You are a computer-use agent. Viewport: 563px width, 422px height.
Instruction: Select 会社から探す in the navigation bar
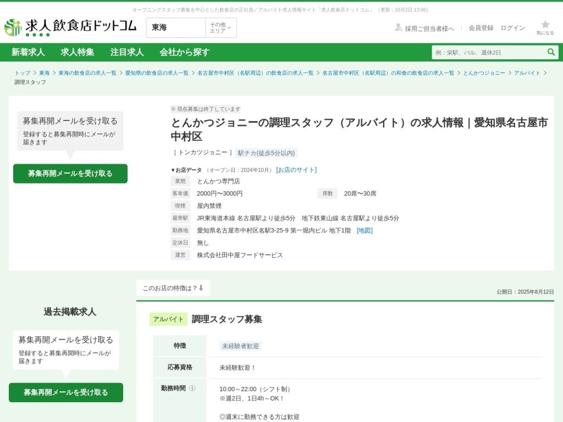point(185,52)
